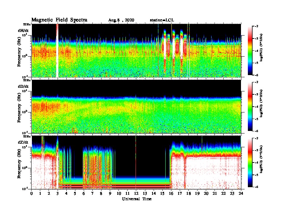Click the "4" hour tick label
Screen dimensions: 287x222
(66, 193)
